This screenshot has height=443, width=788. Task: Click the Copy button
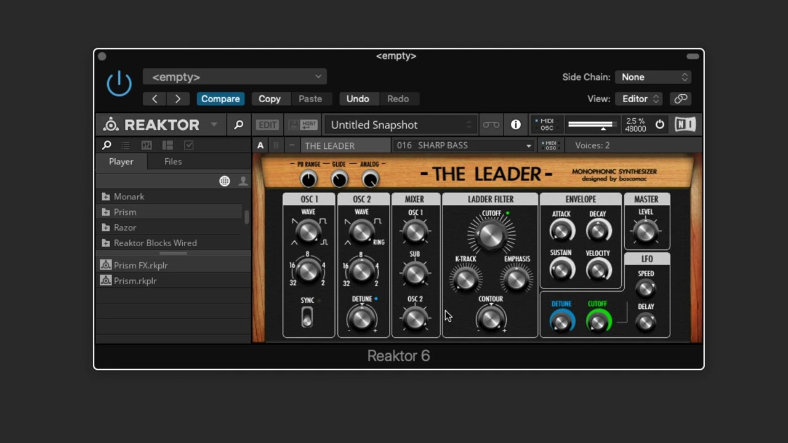[270, 98]
